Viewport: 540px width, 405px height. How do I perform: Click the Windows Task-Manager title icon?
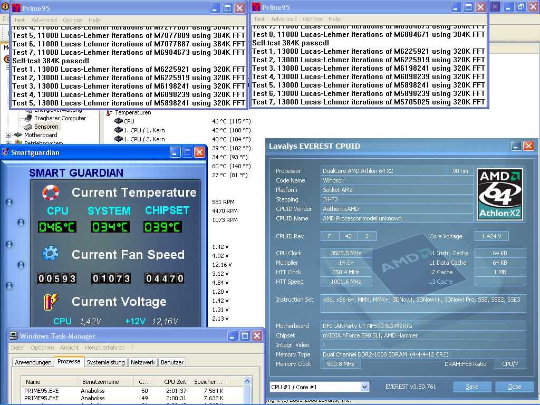[x=14, y=335]
